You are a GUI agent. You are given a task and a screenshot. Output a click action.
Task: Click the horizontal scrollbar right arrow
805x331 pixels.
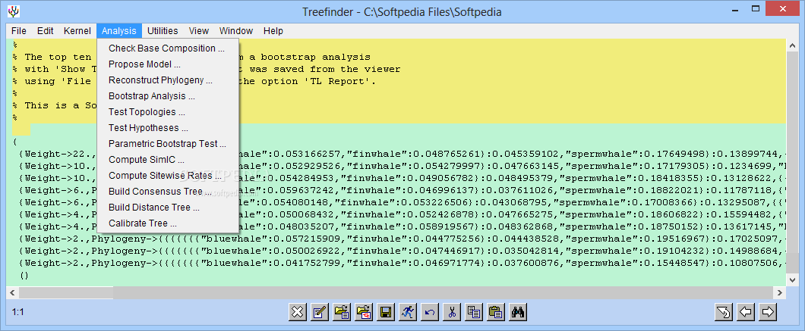[781, 292]
